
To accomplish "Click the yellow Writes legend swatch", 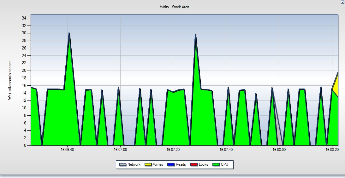I will (x=148, y=164).
